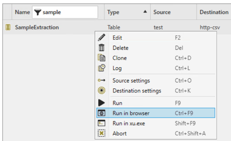Choose Edit from the context menu
The height and width of the screenshot is (141, 231).
[156, 38]
